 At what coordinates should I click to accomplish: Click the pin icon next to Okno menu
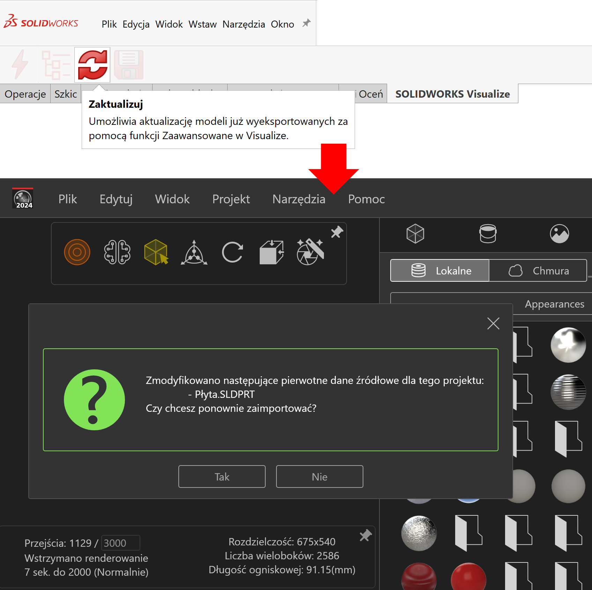306,23
